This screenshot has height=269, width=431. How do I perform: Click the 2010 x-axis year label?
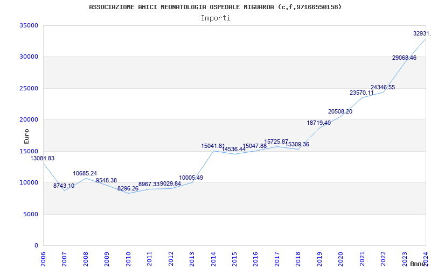128,258
